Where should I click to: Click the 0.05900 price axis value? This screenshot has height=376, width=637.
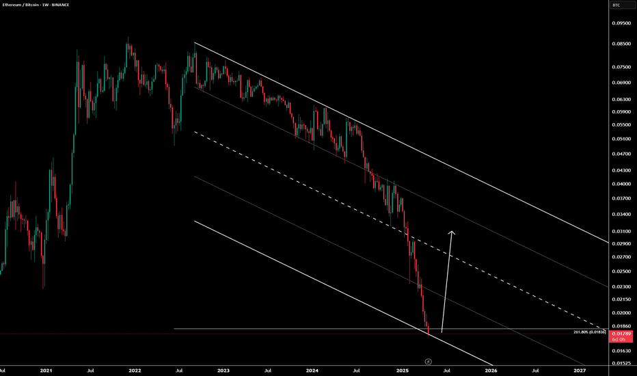click(x=621, y=112)
